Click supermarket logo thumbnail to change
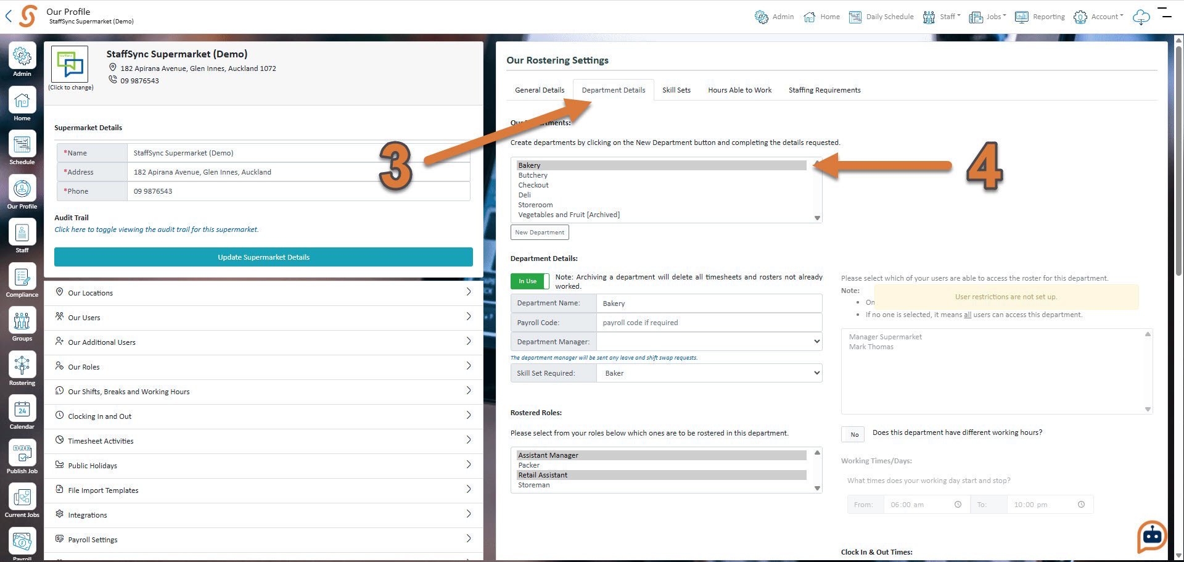1184x562 pixels. pos(70,64)
